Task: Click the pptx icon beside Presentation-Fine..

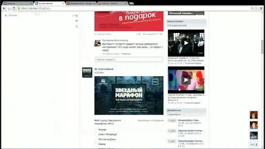Action: tap(172, 120)
